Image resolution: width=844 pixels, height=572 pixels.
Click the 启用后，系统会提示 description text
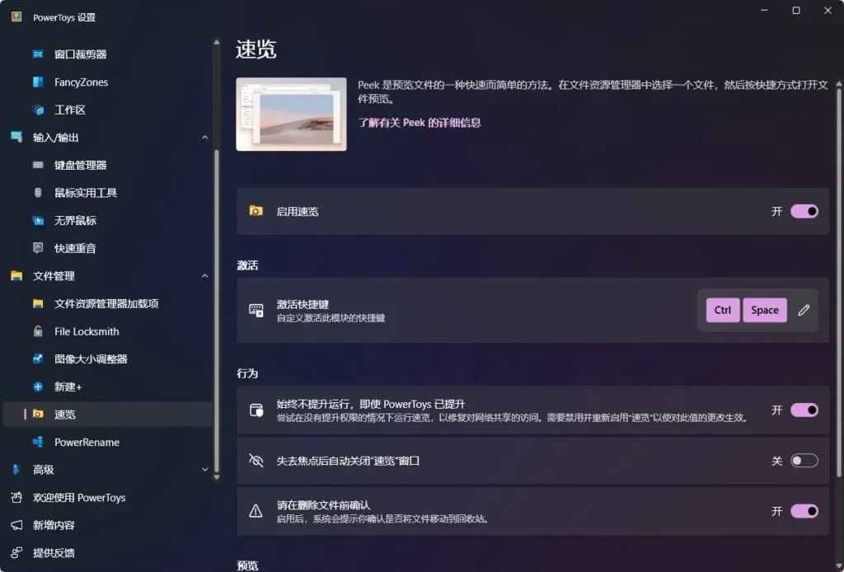pos(382,518)
